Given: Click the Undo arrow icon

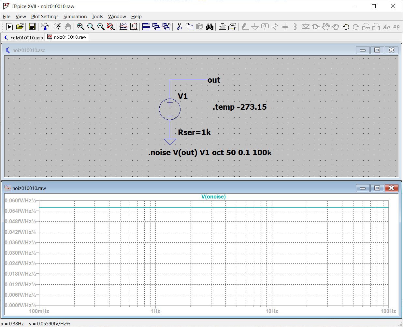Looking at the screenshot, I should pyautogui.click(x=346, y=27).
